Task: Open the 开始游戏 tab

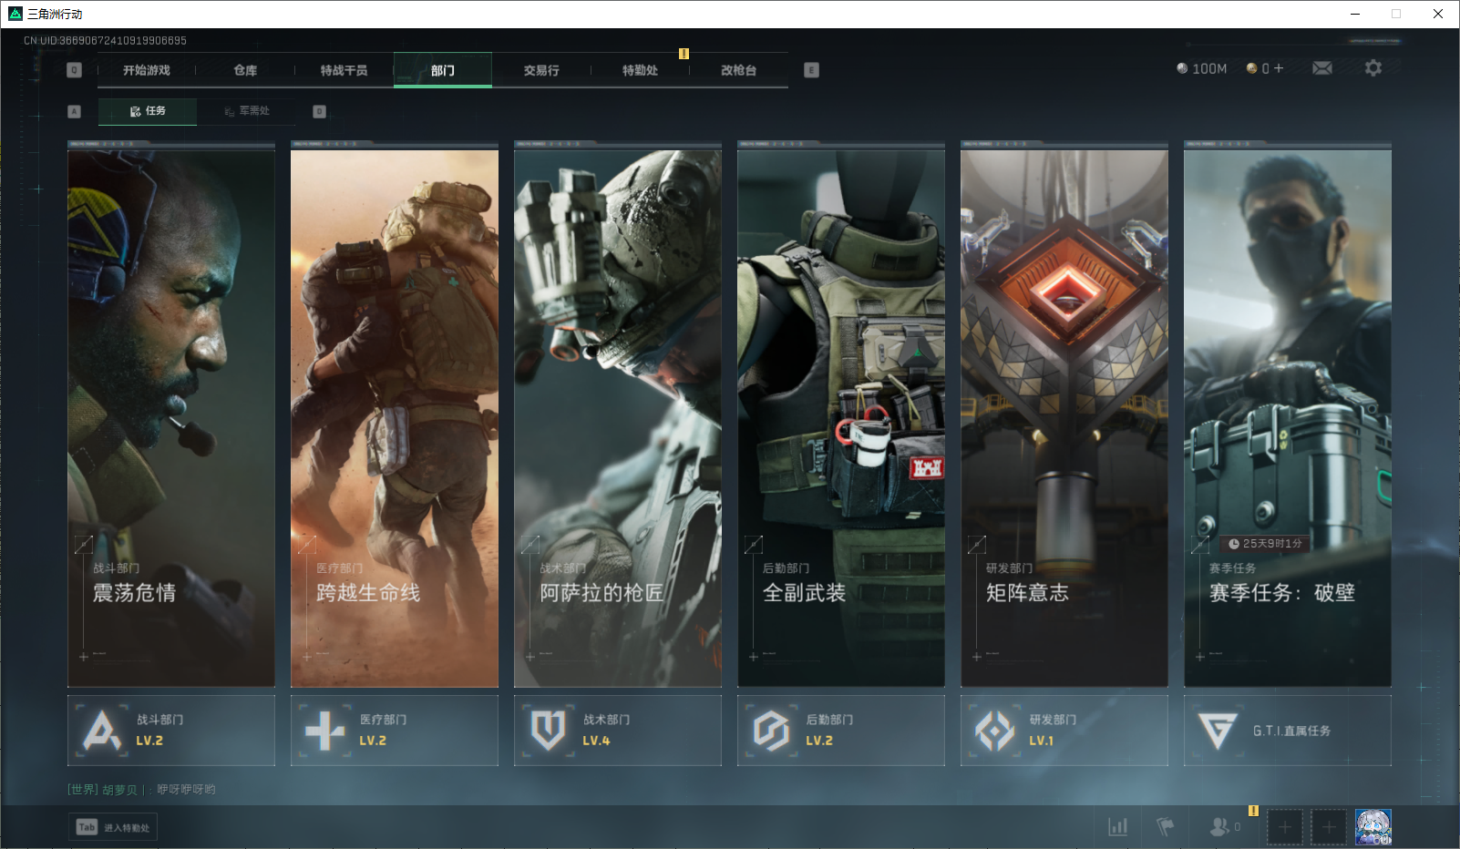Action: (x=147, y=70)
